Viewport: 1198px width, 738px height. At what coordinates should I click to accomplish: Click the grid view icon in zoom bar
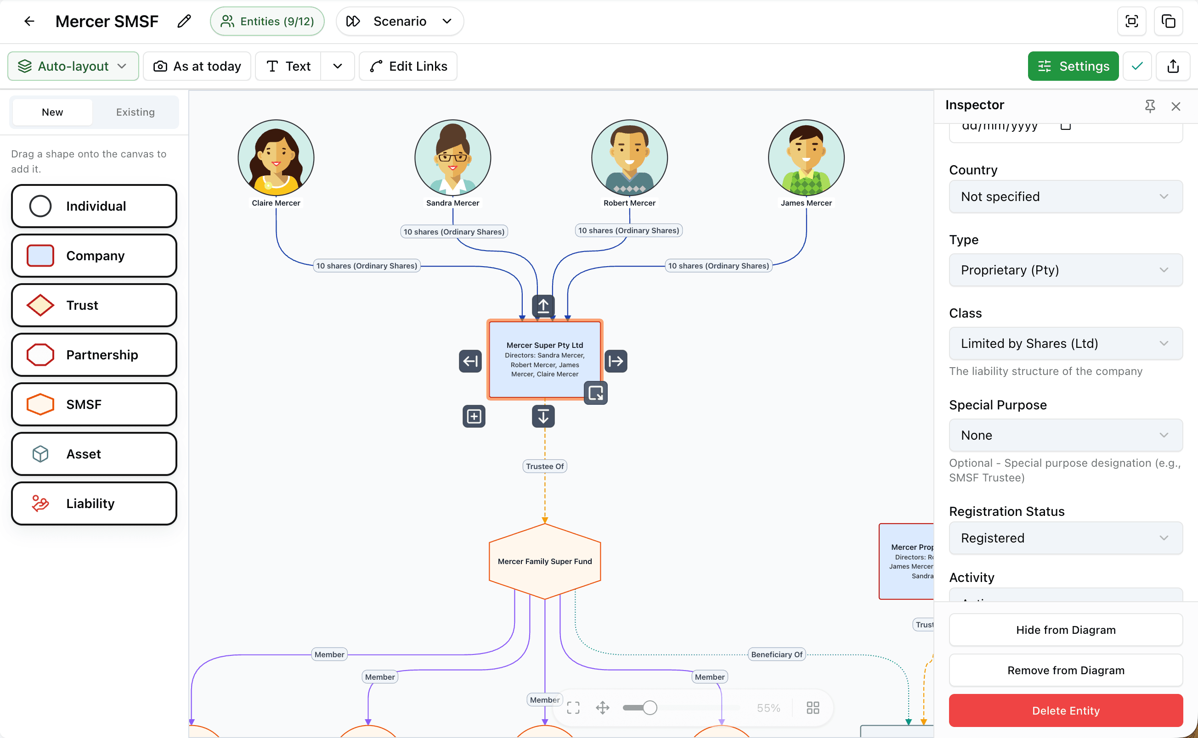coord(813,708)
